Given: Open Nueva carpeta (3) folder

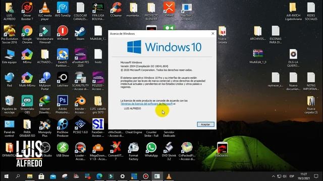Looking at the screenshot, I should click(311, 105).
